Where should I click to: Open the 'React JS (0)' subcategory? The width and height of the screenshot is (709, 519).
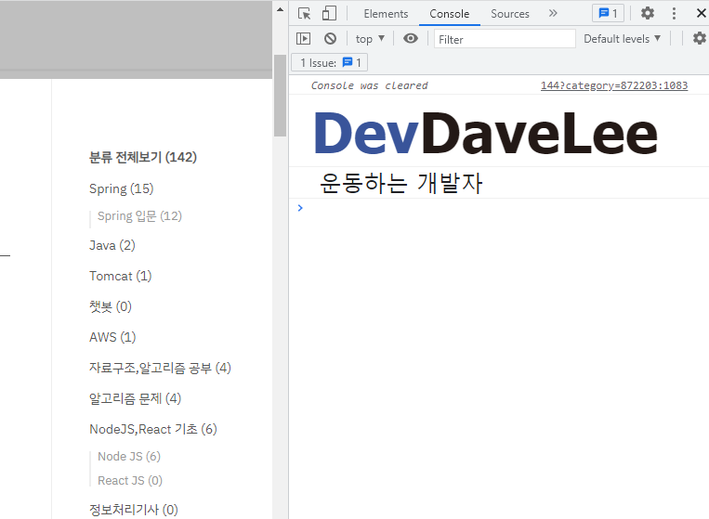[x=130, y=481]
